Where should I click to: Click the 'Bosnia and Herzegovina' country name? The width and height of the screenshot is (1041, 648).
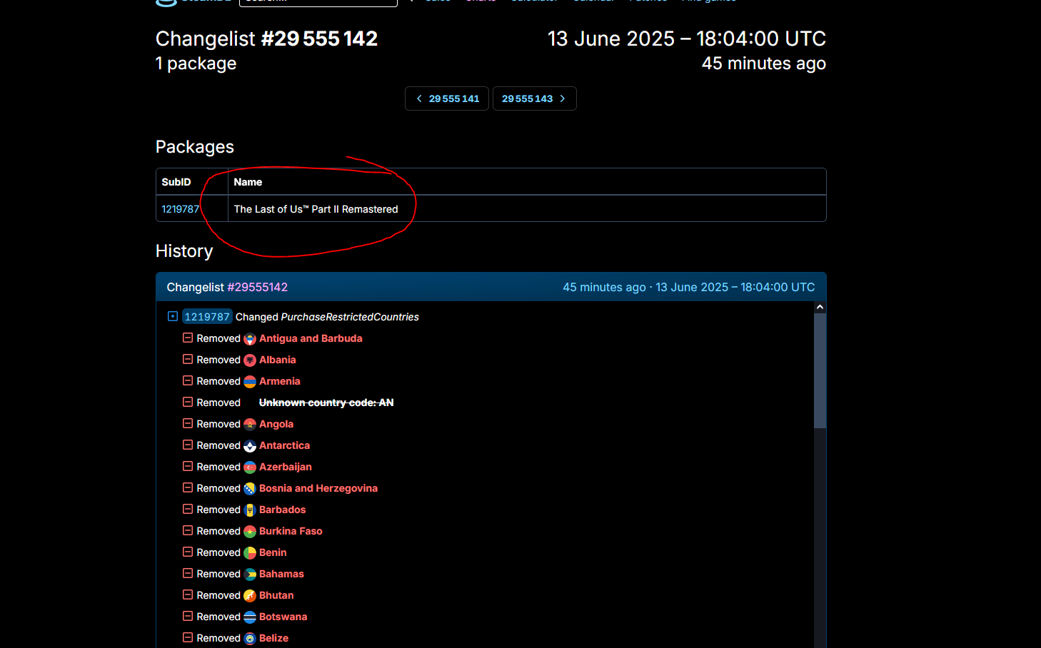click(318, 488)
